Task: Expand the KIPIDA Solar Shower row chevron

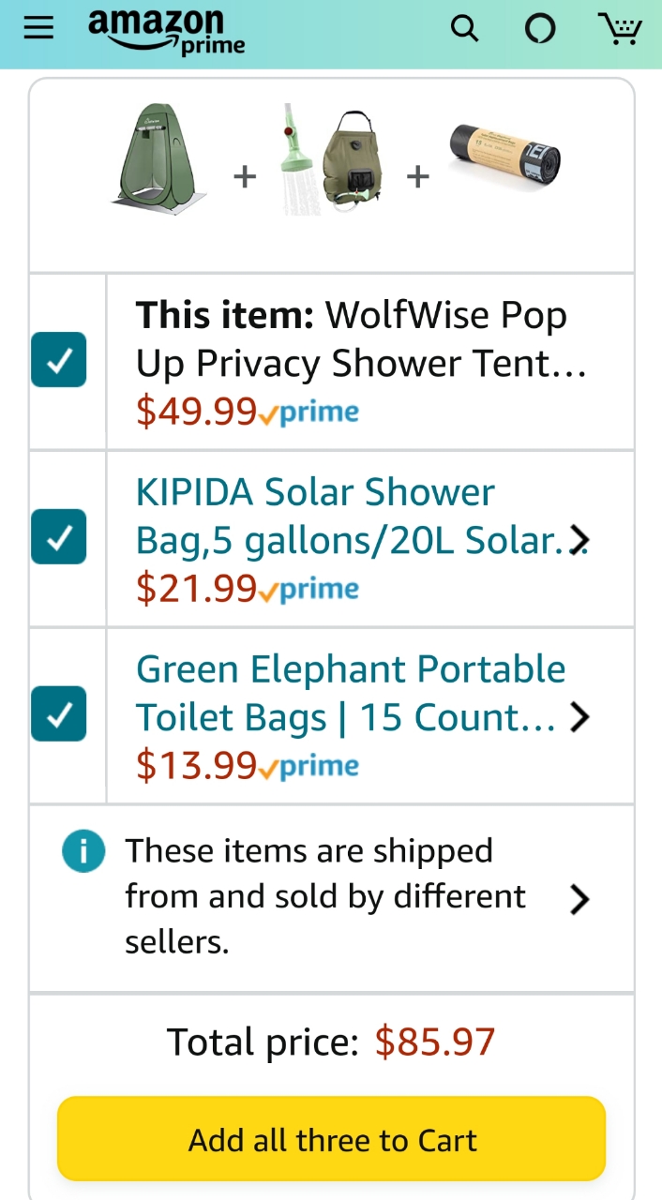Action: (580, 540)
